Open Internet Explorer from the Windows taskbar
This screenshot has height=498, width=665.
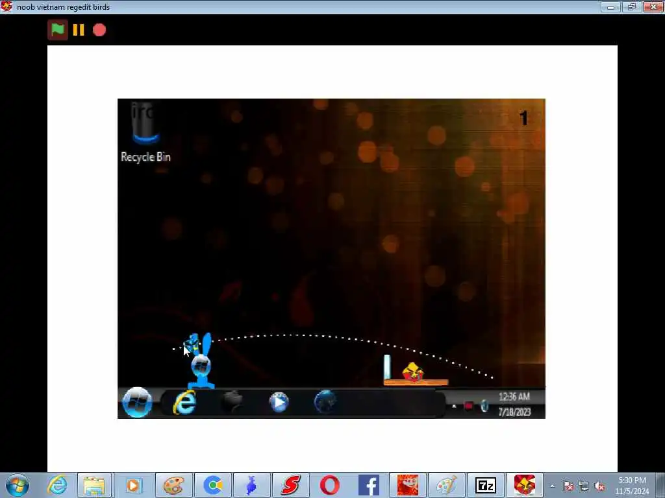[x=57, y=485]
